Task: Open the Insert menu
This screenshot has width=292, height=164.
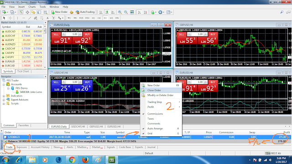Action: coord(21,7)
